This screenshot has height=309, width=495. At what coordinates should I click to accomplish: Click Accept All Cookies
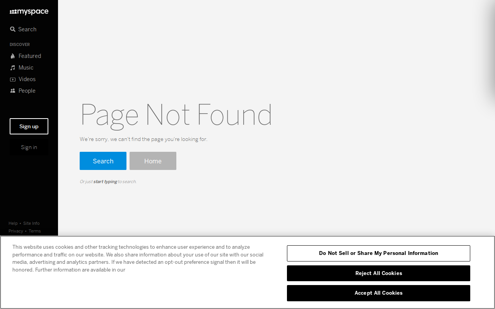coord(379,293)
